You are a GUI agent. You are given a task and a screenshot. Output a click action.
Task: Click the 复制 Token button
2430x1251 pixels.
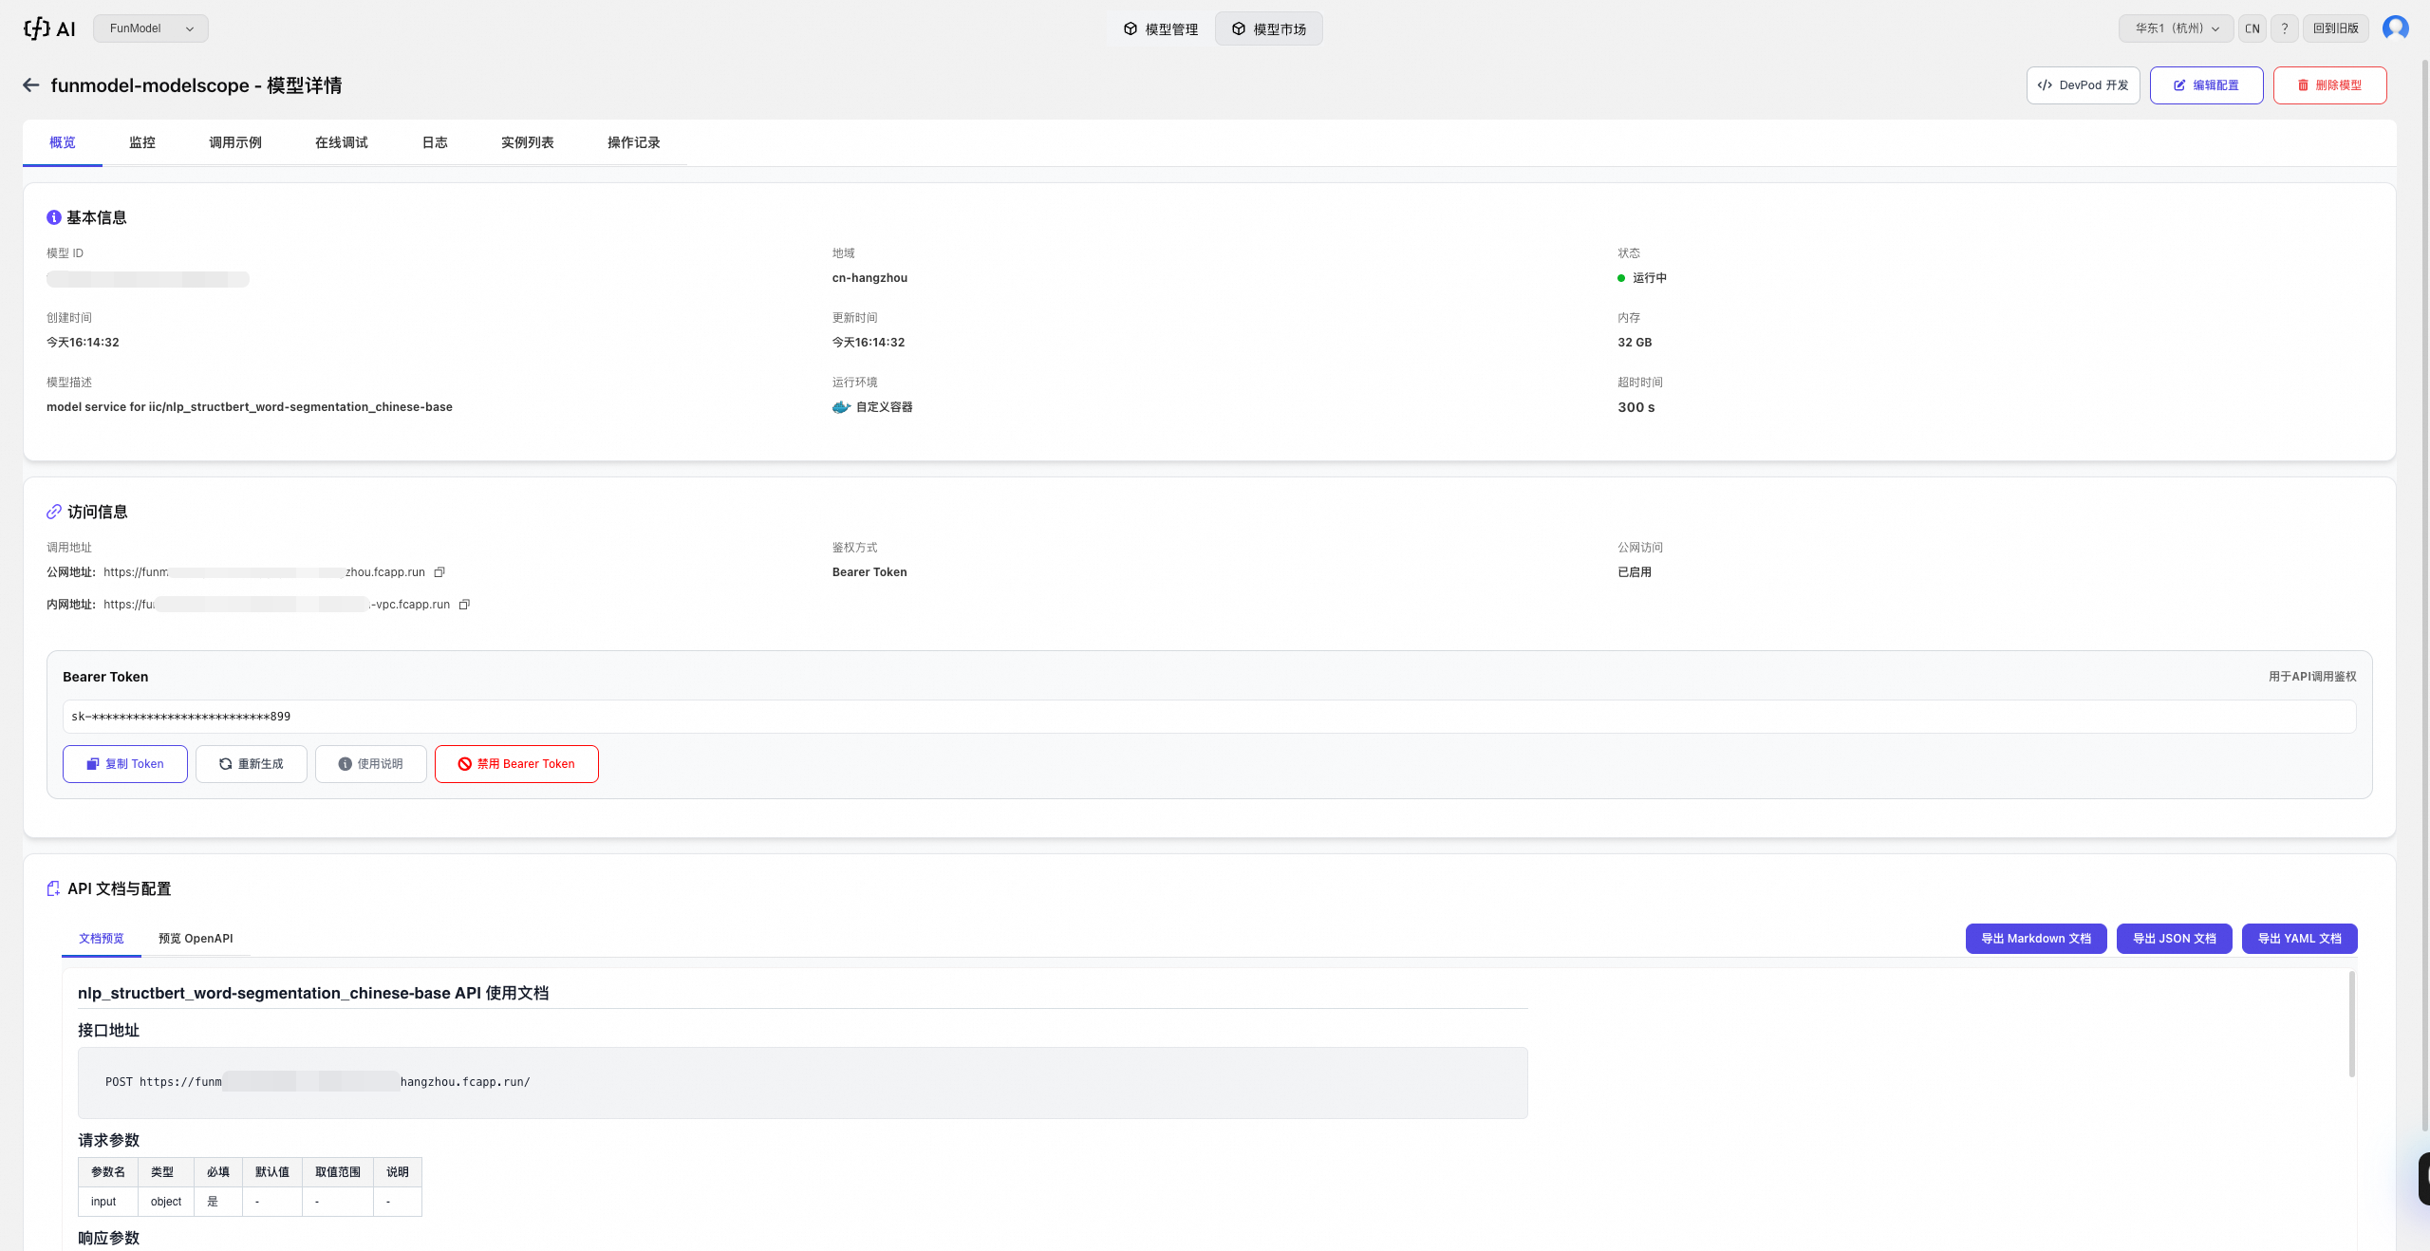pos(125,764)
